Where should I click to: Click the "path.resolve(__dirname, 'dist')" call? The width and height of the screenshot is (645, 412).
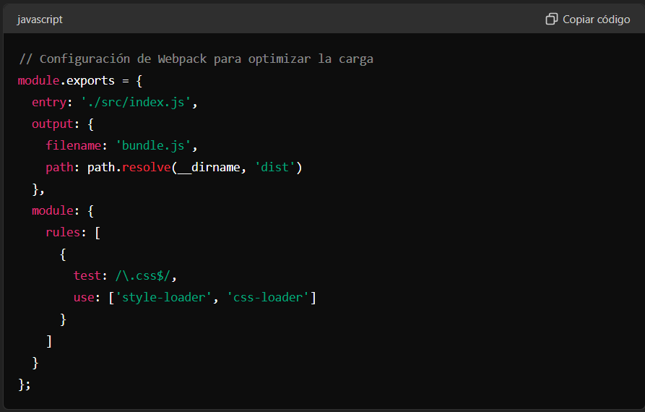tap(194, 167)
